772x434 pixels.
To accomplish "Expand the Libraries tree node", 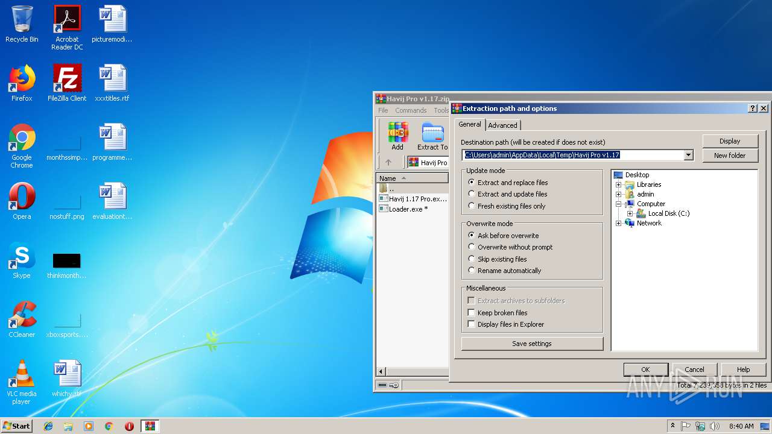I will pos(618,184).
